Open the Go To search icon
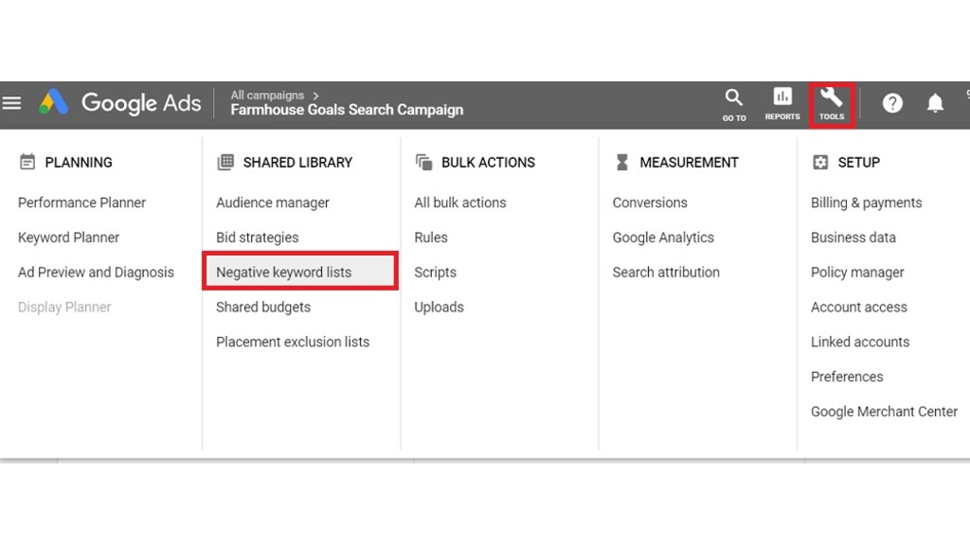Image resolution: width=970 pixels, height=545 pixels. pyautogui.click(x=734, y=104)
